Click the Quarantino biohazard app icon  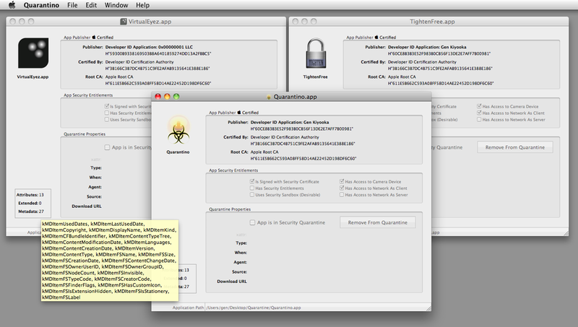pyautogui.click(x=178, y=130)
